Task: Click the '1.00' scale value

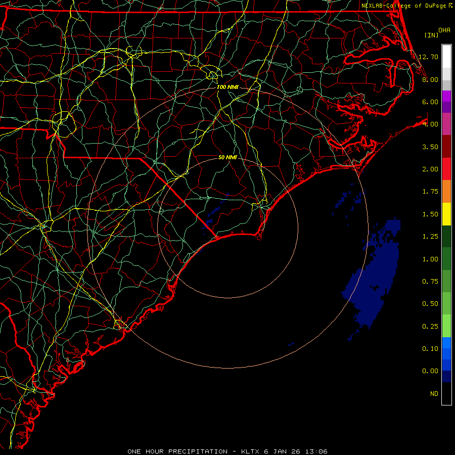Action: (430, 259)
